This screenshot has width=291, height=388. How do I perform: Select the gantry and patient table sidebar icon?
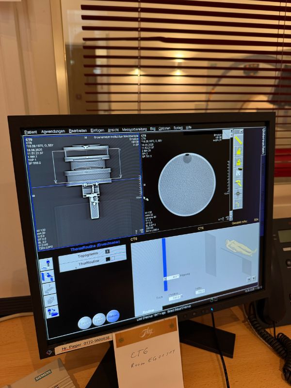coord(48,276)
